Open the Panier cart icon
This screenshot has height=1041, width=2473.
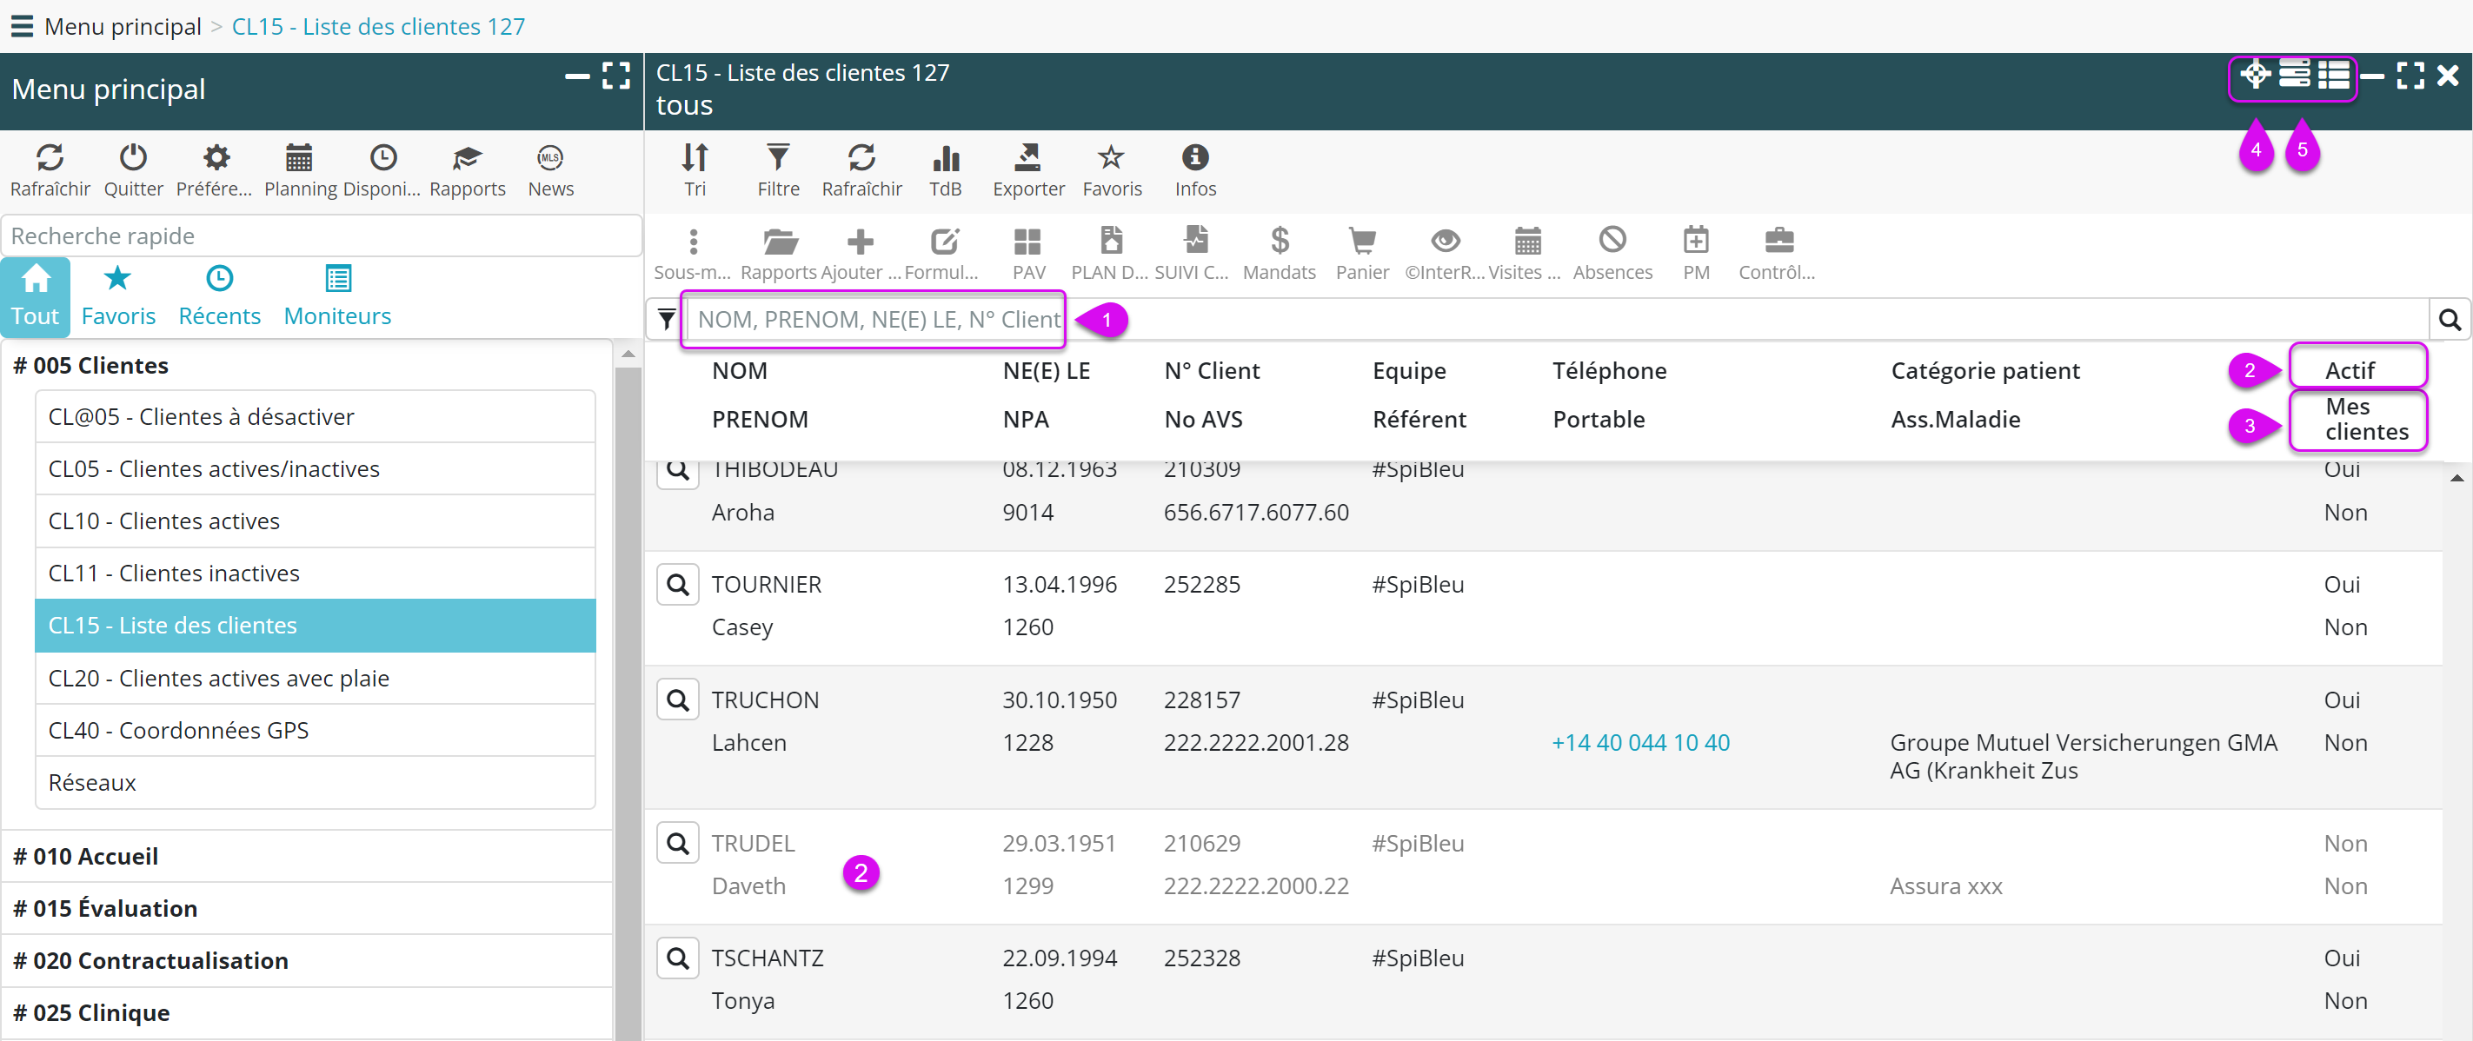[x=1361, y=241]
